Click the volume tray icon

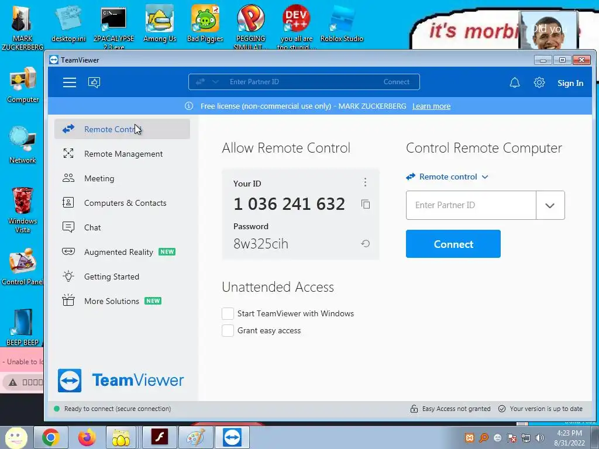coord(540,438)
